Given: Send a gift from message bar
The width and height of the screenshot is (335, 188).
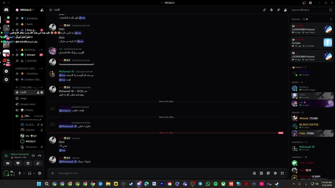Looking at the screenshot, I should click(254, 173).
